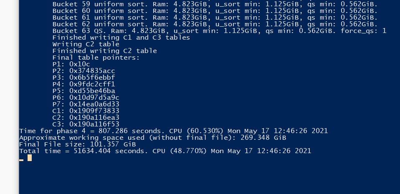
Task: Place cursor on P6 pointer 0x10d97d5a9c
Action: click(94, 97)
